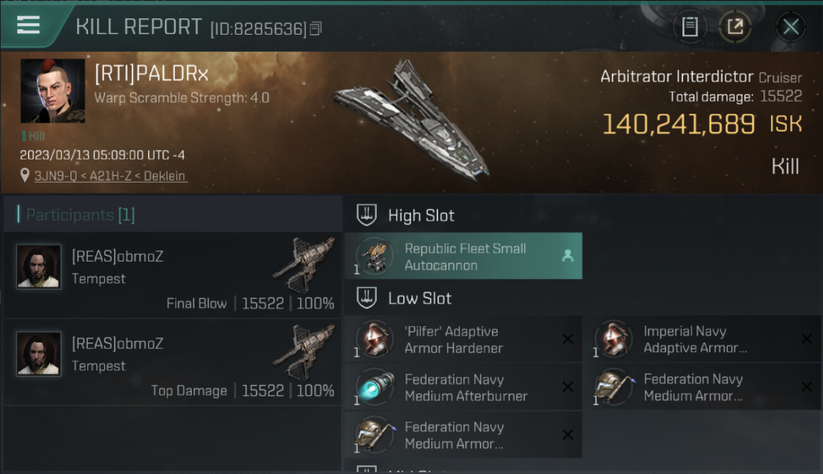Screen dimensions: 823x474
Task: Click the Arbitrator Interdictor ship image
Action: 411,120
